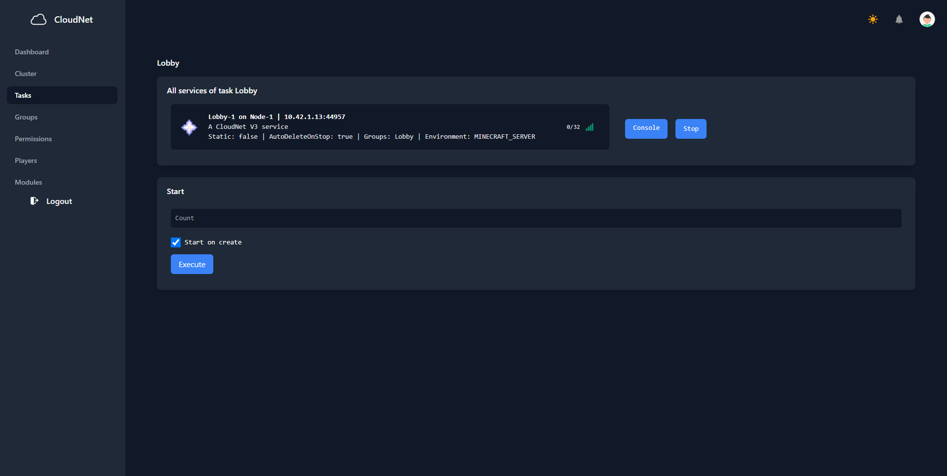947x476 pixels.
Task: Click the logout door icon
Action: [x=34, y=201]
